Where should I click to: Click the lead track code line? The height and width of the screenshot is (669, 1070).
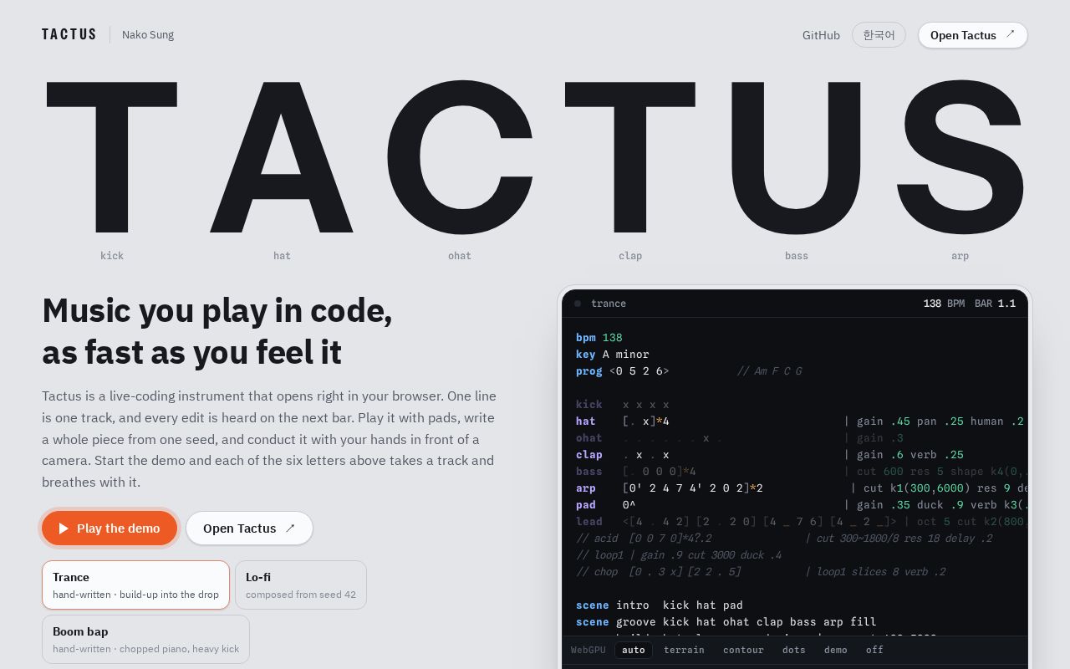pos(802,522)
